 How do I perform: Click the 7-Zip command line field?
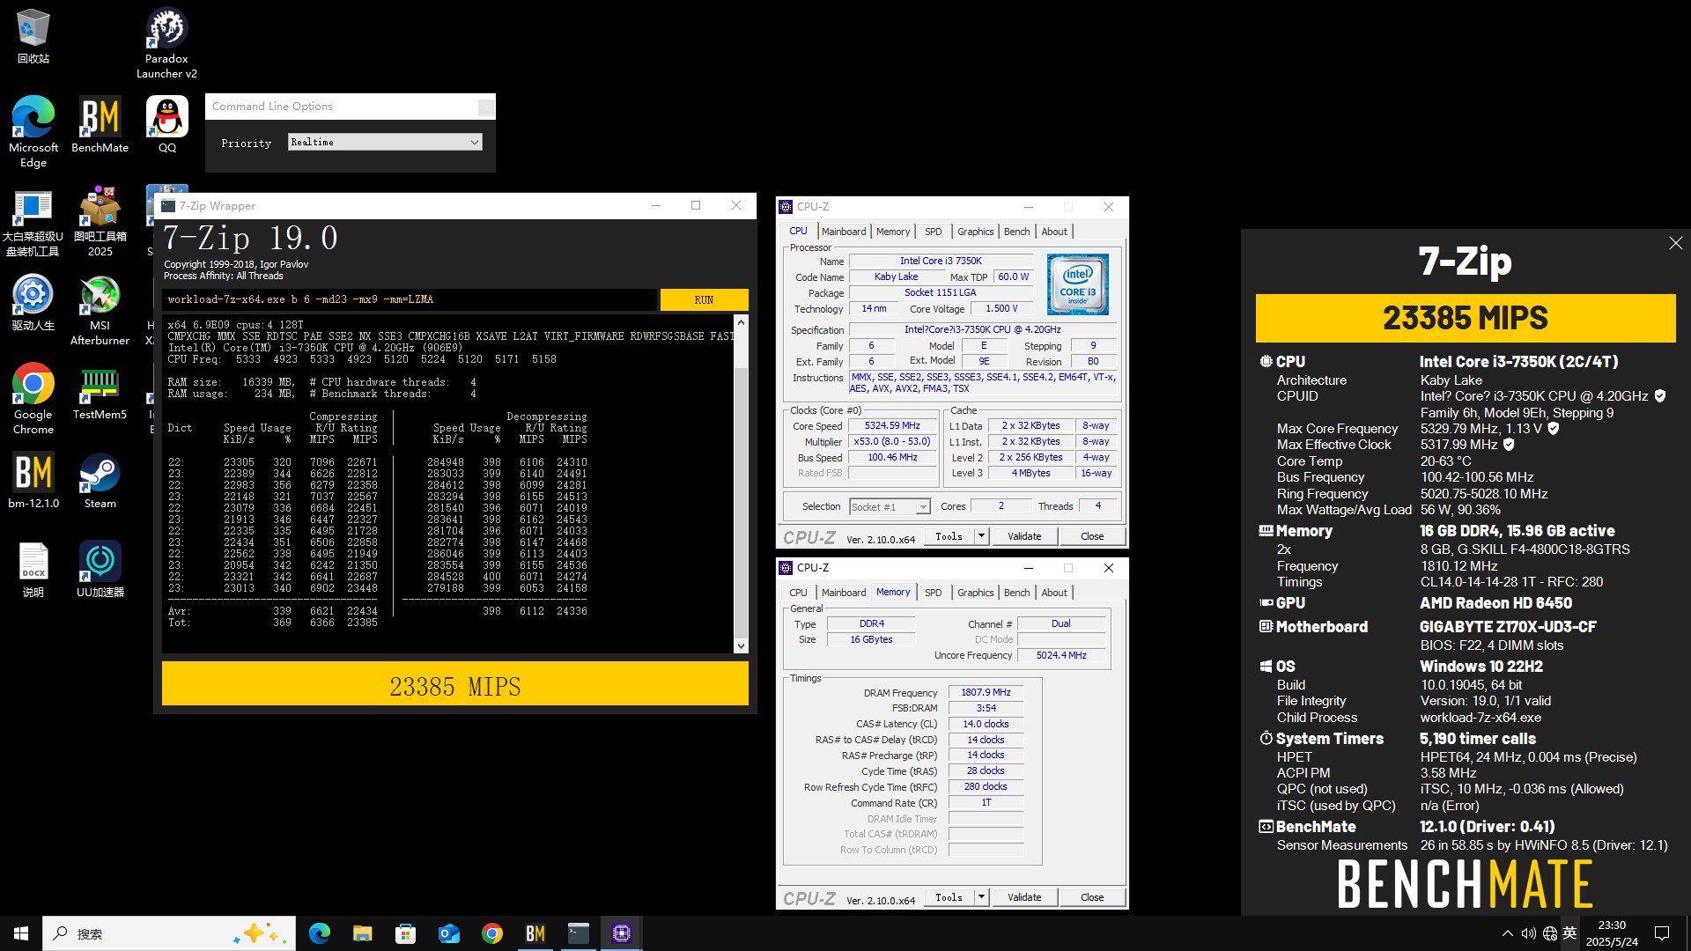(410, 299)
